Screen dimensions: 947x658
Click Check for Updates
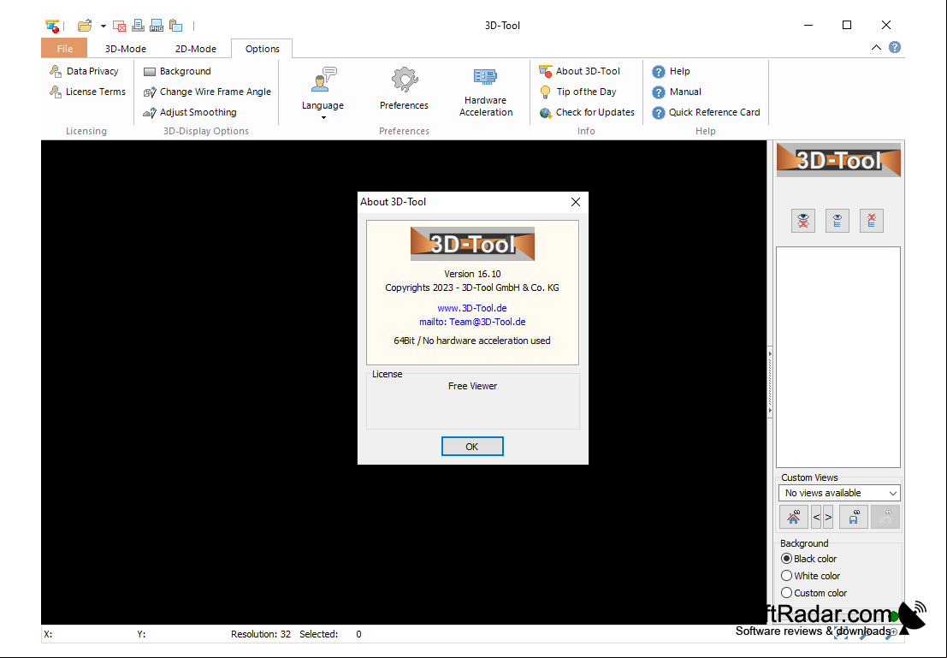point(587,112)
